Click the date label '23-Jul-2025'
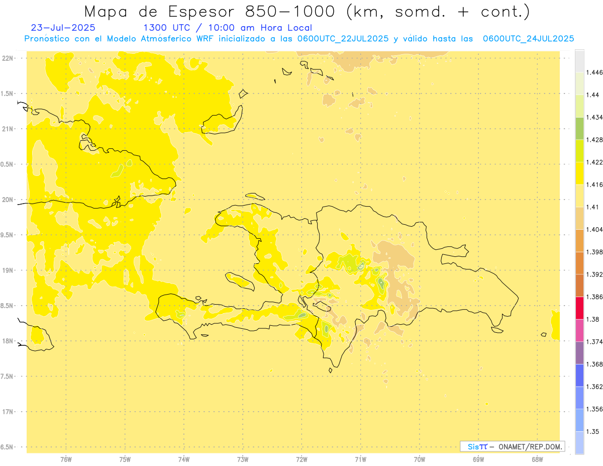603x466 pixels. tap(63, 28)
